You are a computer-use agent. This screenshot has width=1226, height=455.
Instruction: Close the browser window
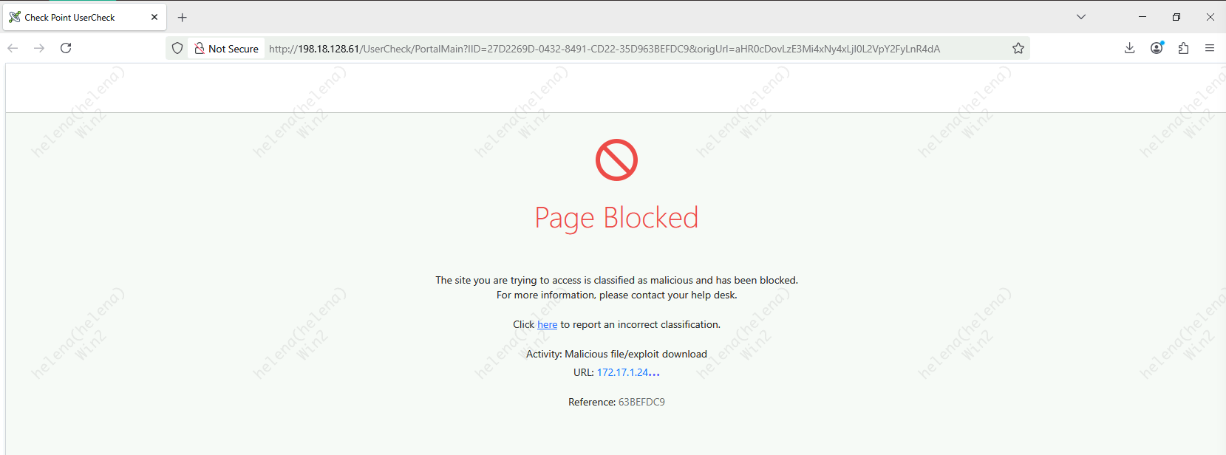[x=1210, y=17]
